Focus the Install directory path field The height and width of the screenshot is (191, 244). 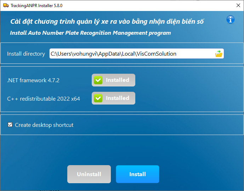point(131,54)
